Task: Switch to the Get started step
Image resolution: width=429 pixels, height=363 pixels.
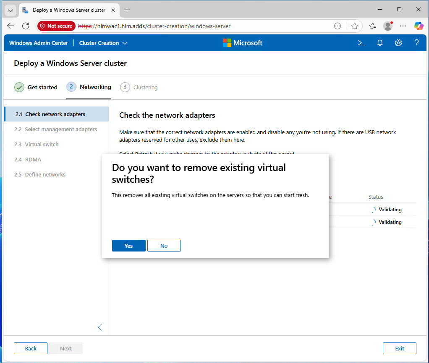Action: coord(36,87)
